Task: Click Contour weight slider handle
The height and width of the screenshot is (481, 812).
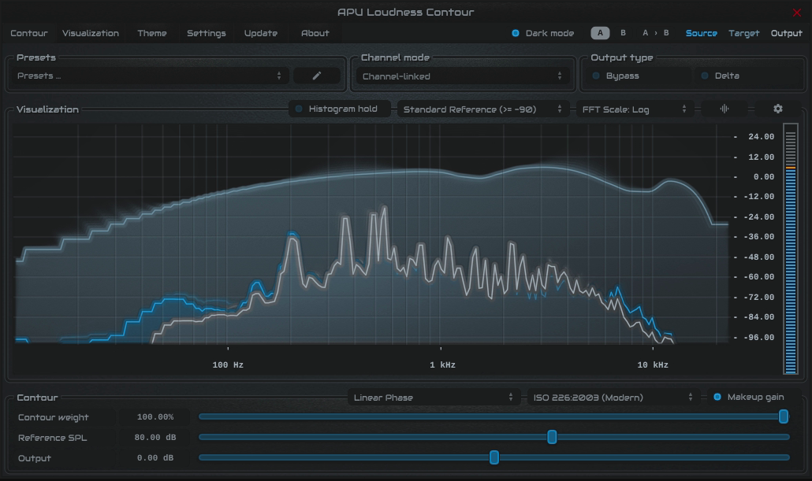Action: (784, 416)
